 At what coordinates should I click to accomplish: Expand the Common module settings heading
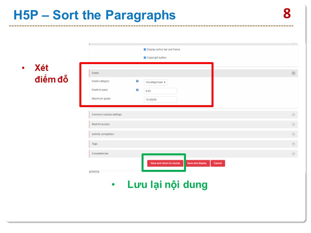coord(107,115)
